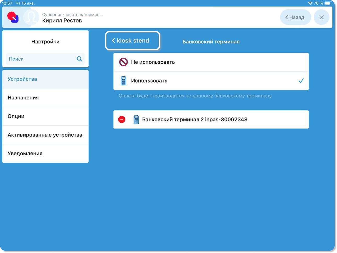Screen dimensions: 337x253
Task: Close the settings with X button
Action: pos(321,17)
